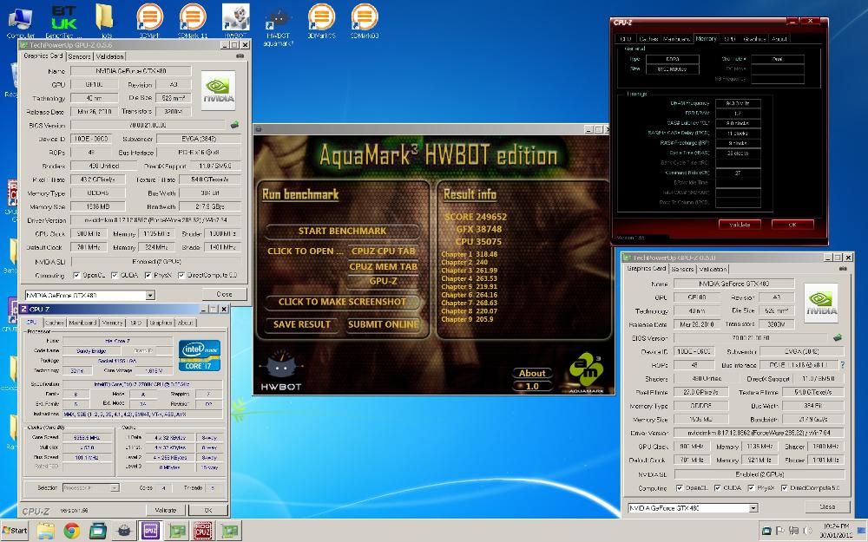Image resolution: width=868 pixels, height=542 pixels.
Task: Expand GPU selector dropdown in upper-left GPU-Z
Action: tap(150, 296)
